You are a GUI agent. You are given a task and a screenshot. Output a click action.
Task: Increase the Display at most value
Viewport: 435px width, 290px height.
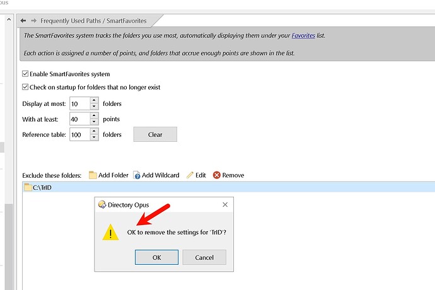(94, 100)
